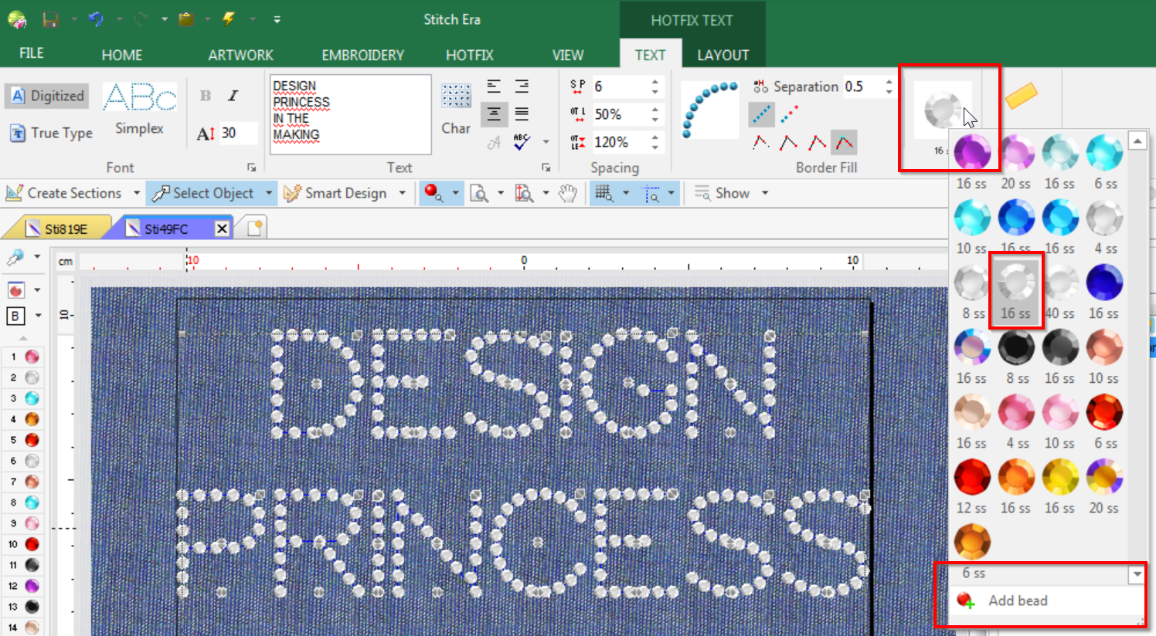Click the Save icon in title bar
This screenshot has height=636, width=1156.
50,19
